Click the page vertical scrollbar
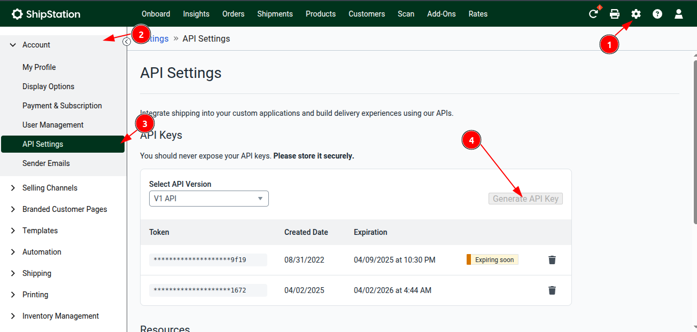The image size is (697, 332). click(x=694, y=139)
